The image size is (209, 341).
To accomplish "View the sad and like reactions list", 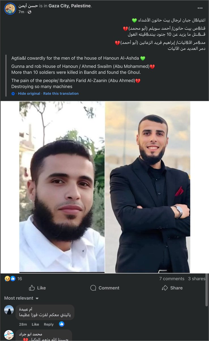I will (13, 278).
